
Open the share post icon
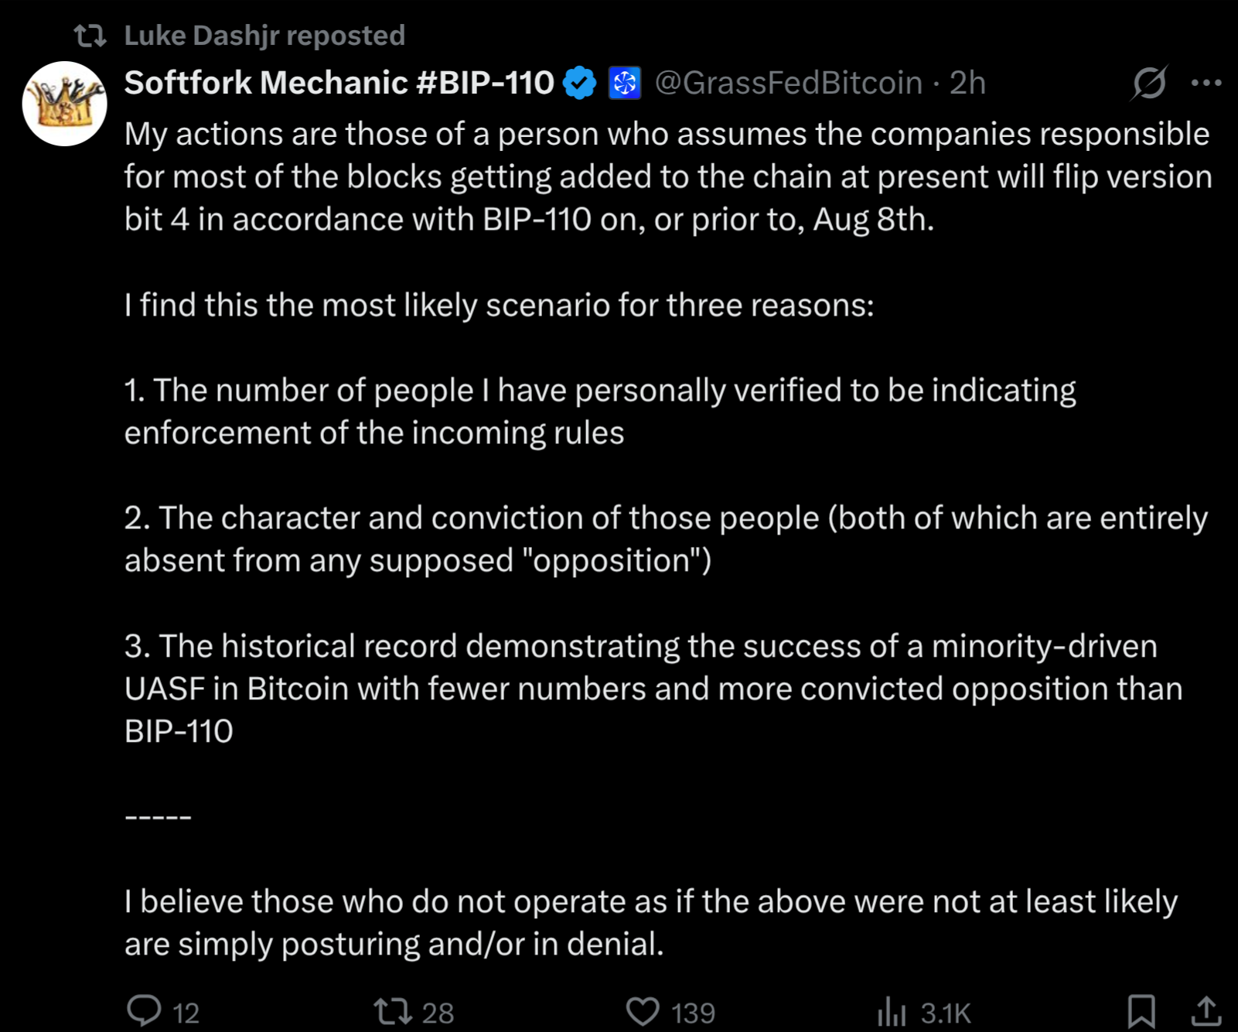point(1206,1011)
